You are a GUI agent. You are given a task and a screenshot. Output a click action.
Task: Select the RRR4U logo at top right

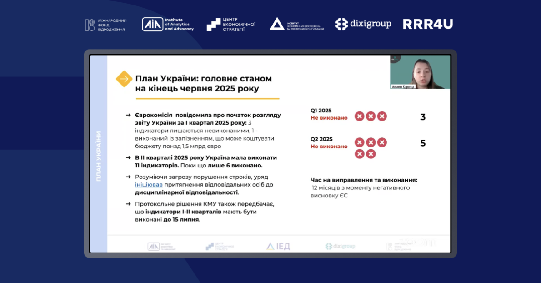pos(427,24)
